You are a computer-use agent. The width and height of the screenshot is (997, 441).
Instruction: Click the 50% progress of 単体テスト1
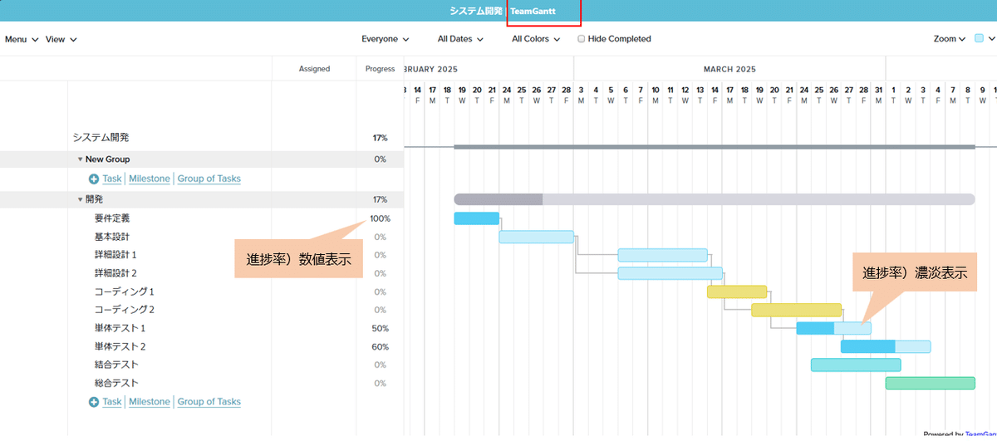[x=381, y=328]
